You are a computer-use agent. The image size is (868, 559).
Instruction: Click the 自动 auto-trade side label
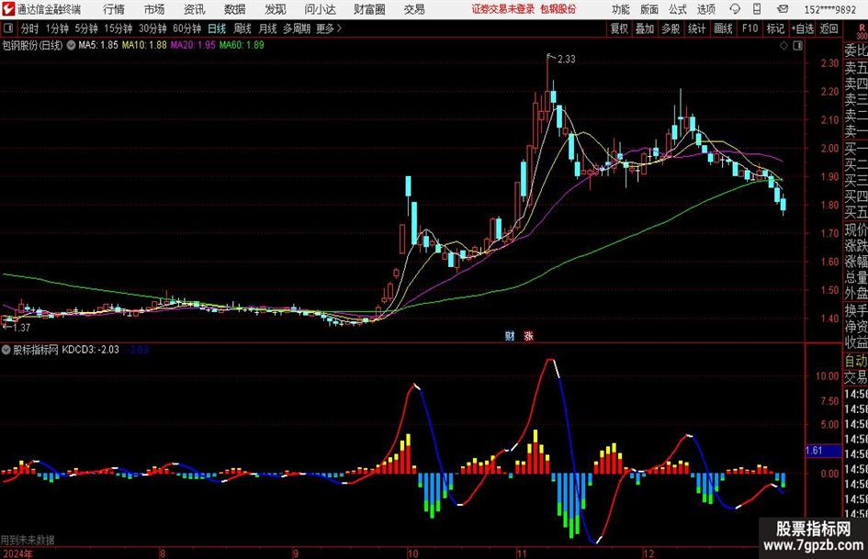tap(855, 361)
